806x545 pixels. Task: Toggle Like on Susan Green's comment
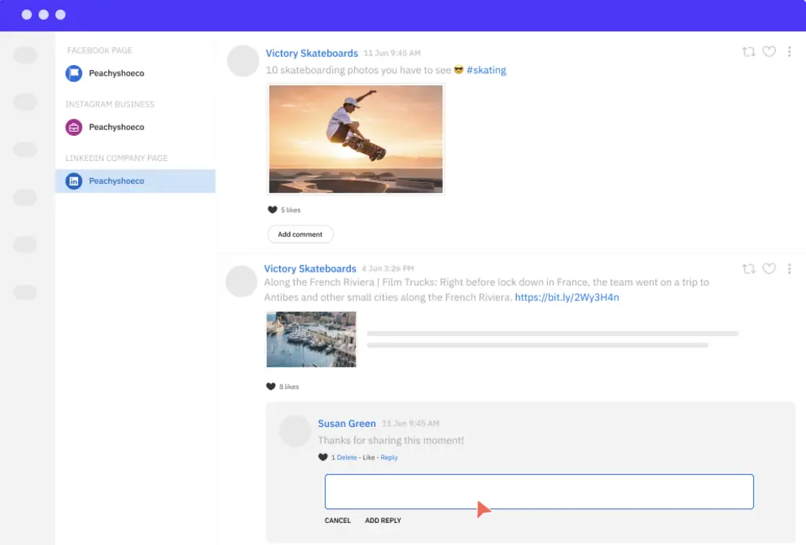coord(368,457)
